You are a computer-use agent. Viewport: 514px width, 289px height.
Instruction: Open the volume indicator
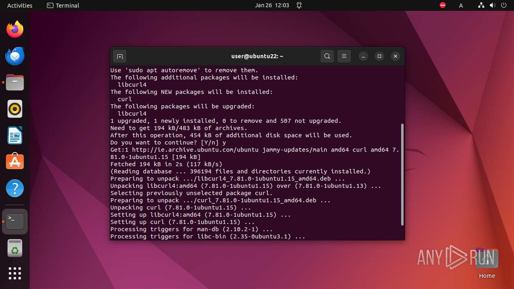tap(492, 5)
